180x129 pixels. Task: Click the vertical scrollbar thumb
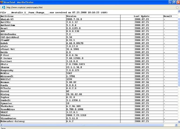coord(179,52)
